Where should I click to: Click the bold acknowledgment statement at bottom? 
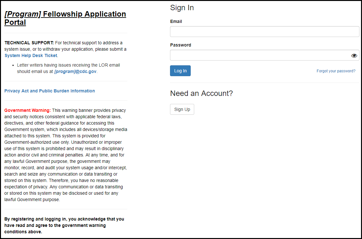coord(64,225)
